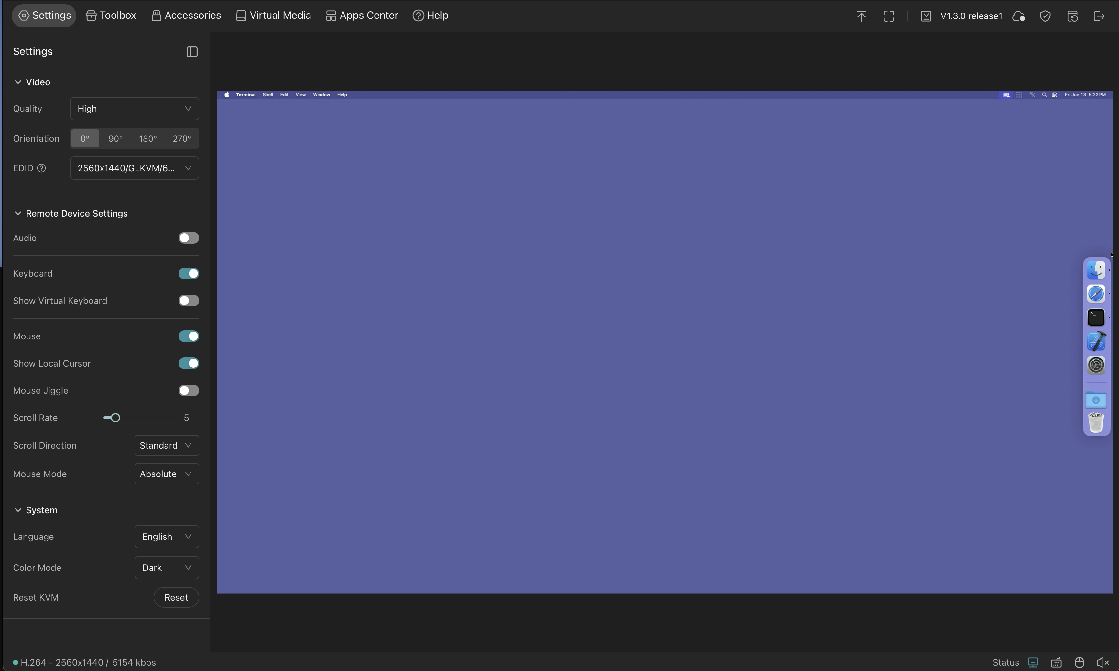The height and width of the screenshot is (671, 1119).
Task: Adjust the Scroll Rate slider handle
Action: click(115, 418)
